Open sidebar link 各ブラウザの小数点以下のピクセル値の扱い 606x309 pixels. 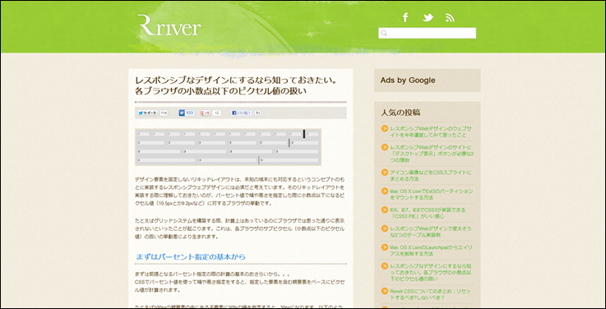click(x=432, y=272)
